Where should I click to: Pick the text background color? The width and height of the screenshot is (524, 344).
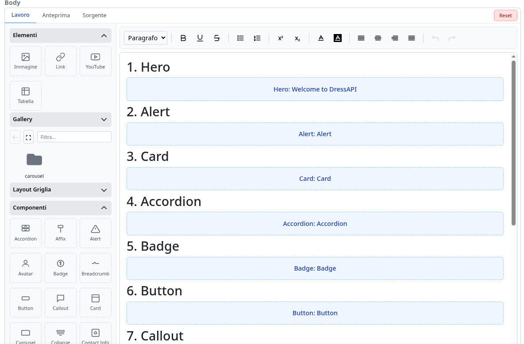click(338, 38)
